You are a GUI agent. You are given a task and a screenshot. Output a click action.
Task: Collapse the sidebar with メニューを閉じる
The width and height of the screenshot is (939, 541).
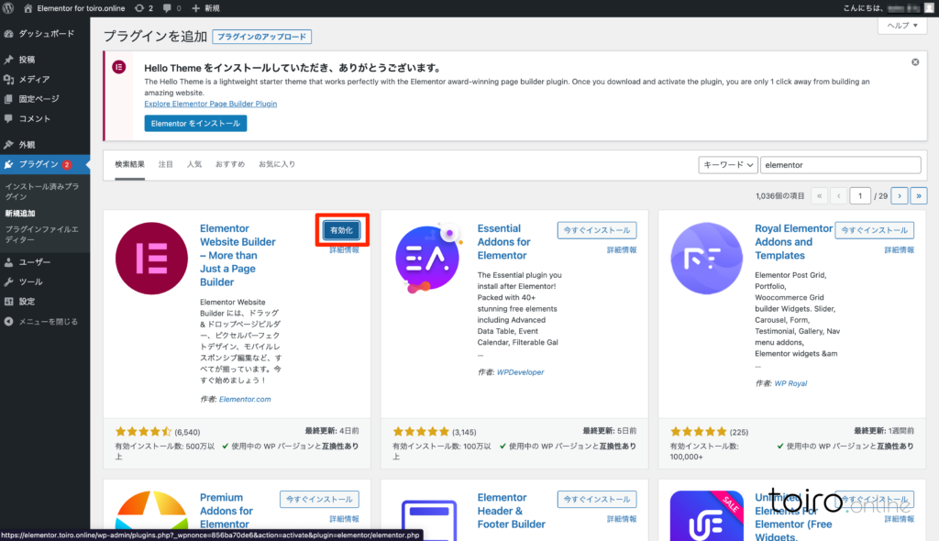[48, 322]
